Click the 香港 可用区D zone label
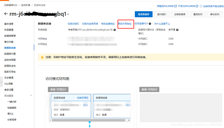224x128 pixels. pos(58,90)
